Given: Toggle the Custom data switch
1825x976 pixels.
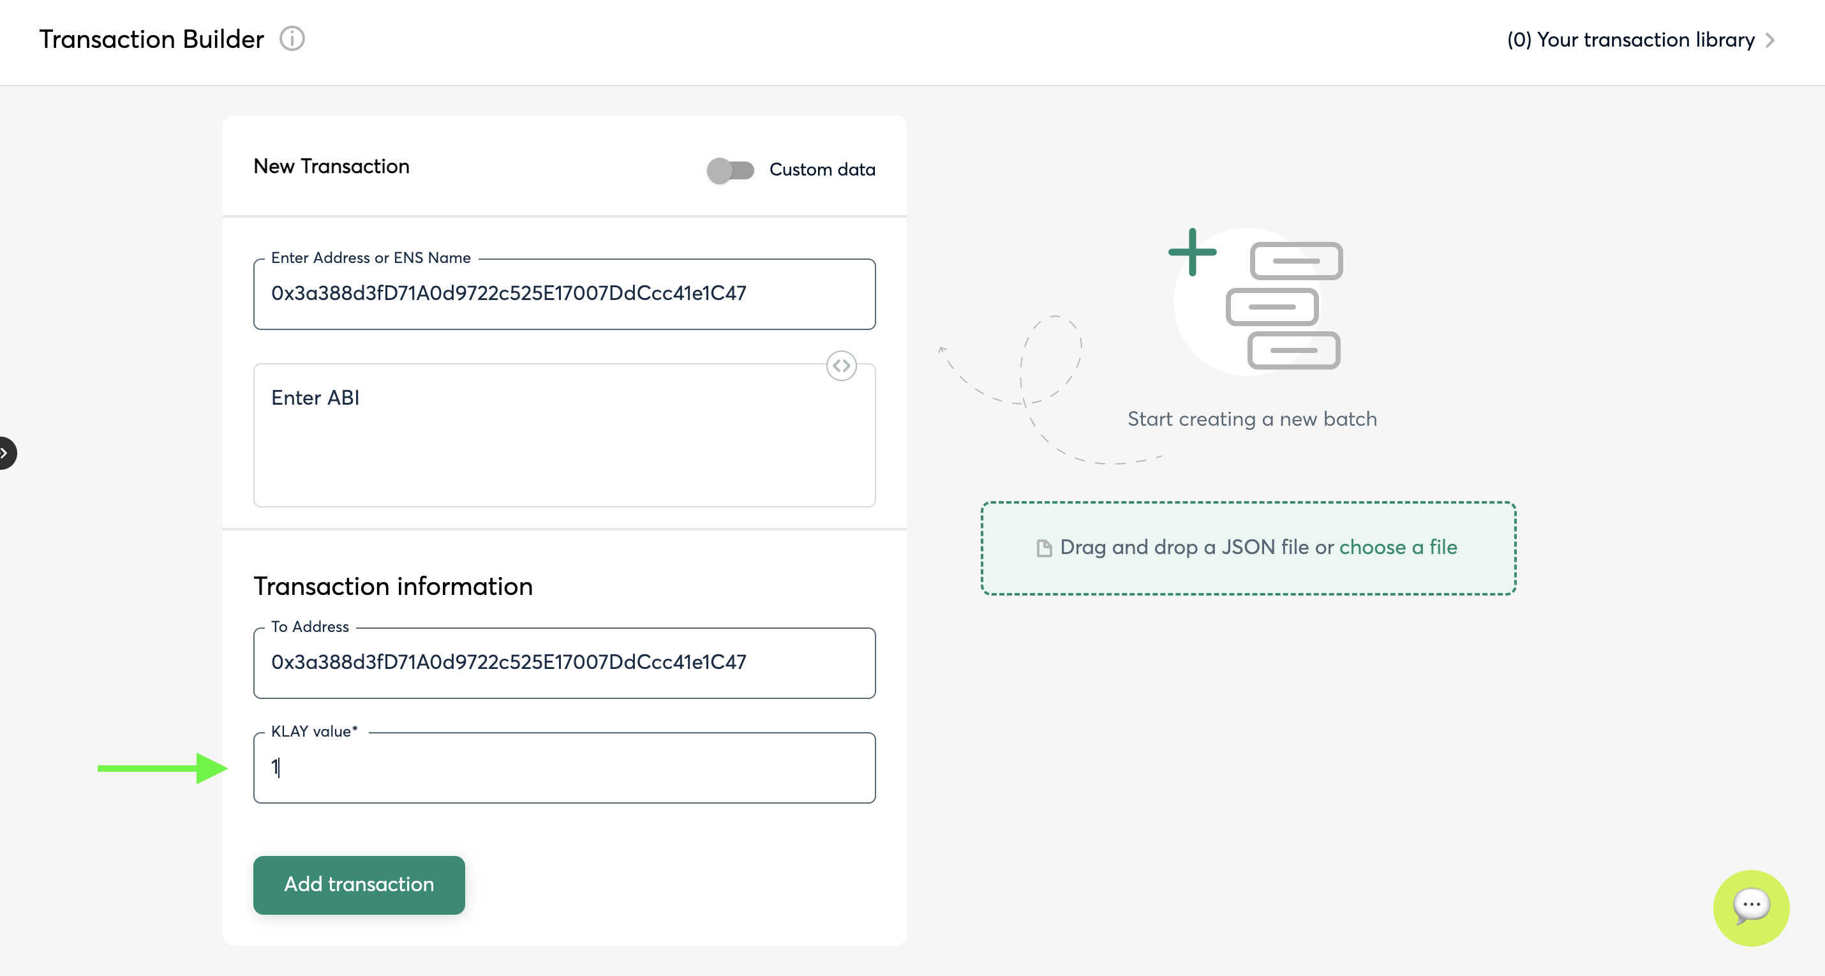Looking at the screenshot, I should (x=731, y=170).
